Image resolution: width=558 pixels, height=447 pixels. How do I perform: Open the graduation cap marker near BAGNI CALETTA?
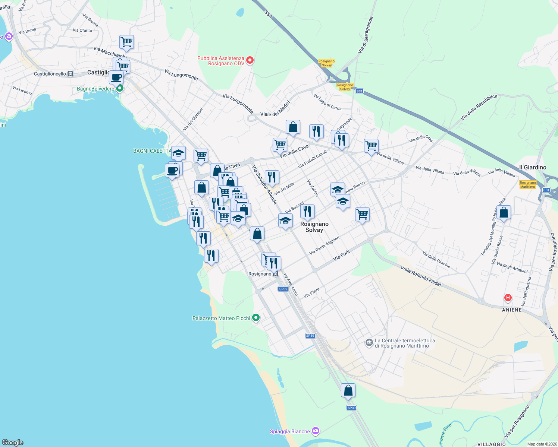[x=178, y=152]
